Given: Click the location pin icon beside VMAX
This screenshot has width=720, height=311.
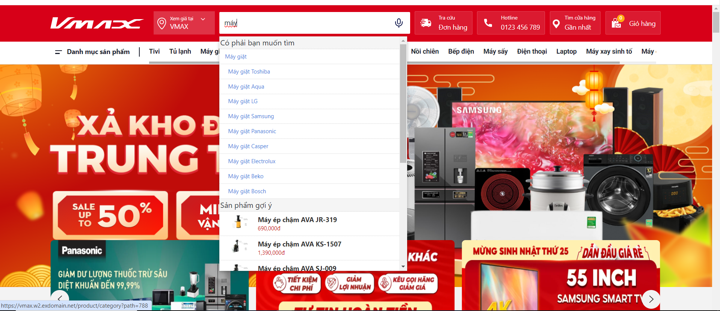Looking at the screenshot, I should point(162,23).
